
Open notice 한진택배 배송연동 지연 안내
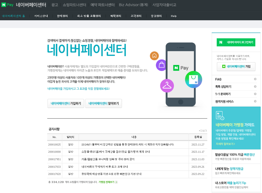111,174
